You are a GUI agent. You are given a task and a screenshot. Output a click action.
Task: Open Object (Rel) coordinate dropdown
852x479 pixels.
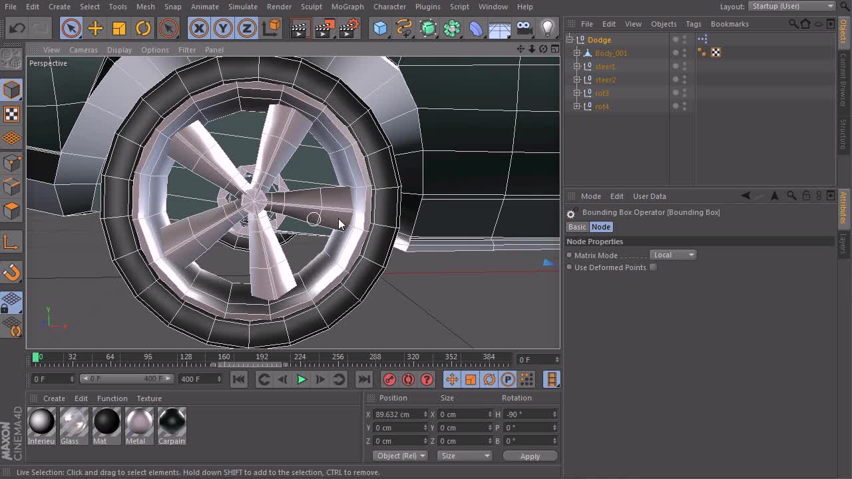pyautogui.click(x=400, y=456)
